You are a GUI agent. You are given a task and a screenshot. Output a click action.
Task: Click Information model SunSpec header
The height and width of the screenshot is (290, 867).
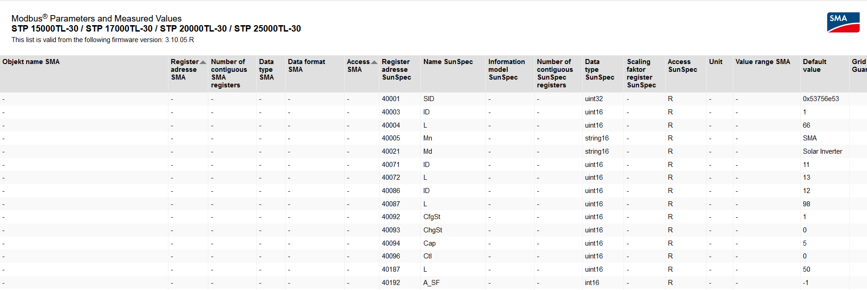506,70
